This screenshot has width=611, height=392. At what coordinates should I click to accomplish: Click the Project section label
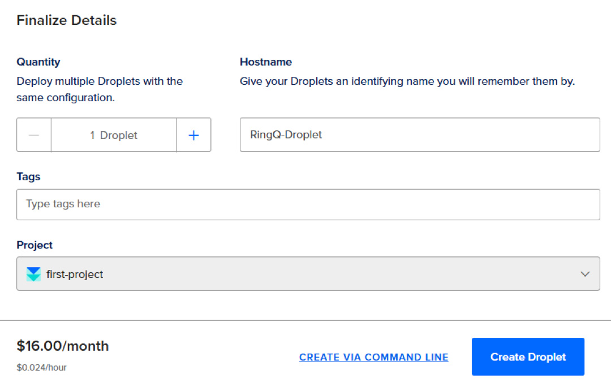pos(35,245)
